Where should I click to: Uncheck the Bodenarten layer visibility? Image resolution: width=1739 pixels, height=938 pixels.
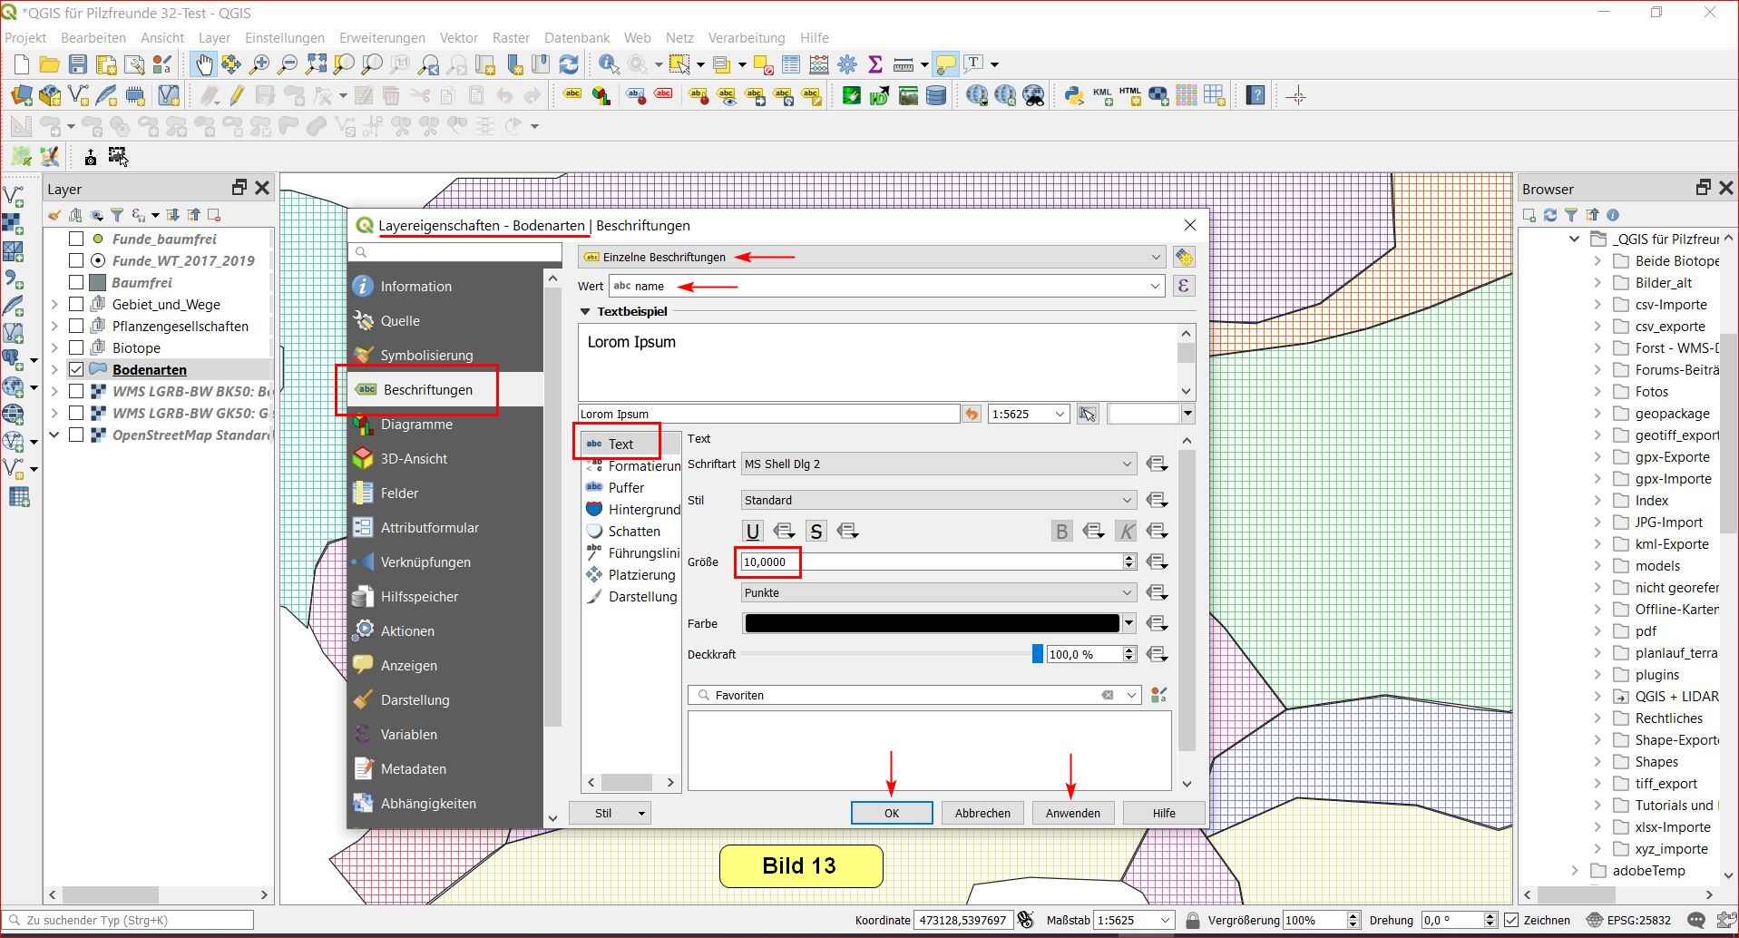76,369
